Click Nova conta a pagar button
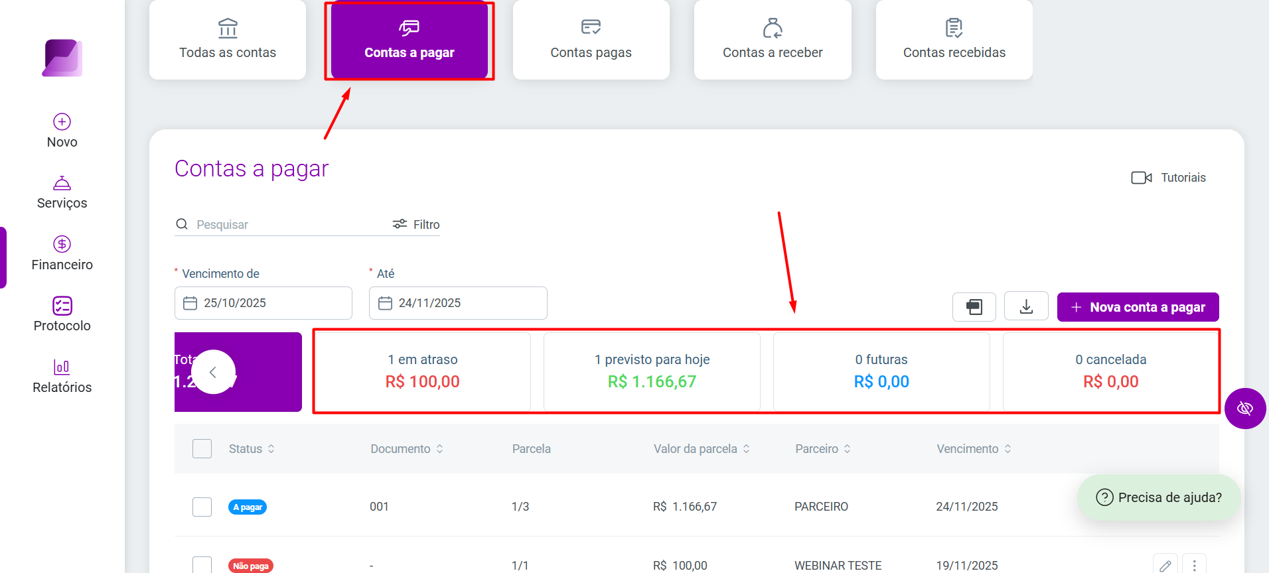The width and height of the screenshot is (1269, 573). coord(1138,307)
